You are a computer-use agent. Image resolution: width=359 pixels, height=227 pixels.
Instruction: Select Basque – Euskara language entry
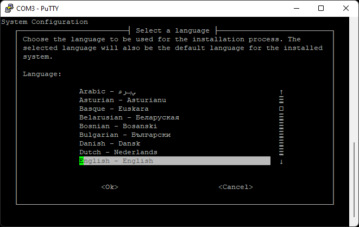click(114, 109)
